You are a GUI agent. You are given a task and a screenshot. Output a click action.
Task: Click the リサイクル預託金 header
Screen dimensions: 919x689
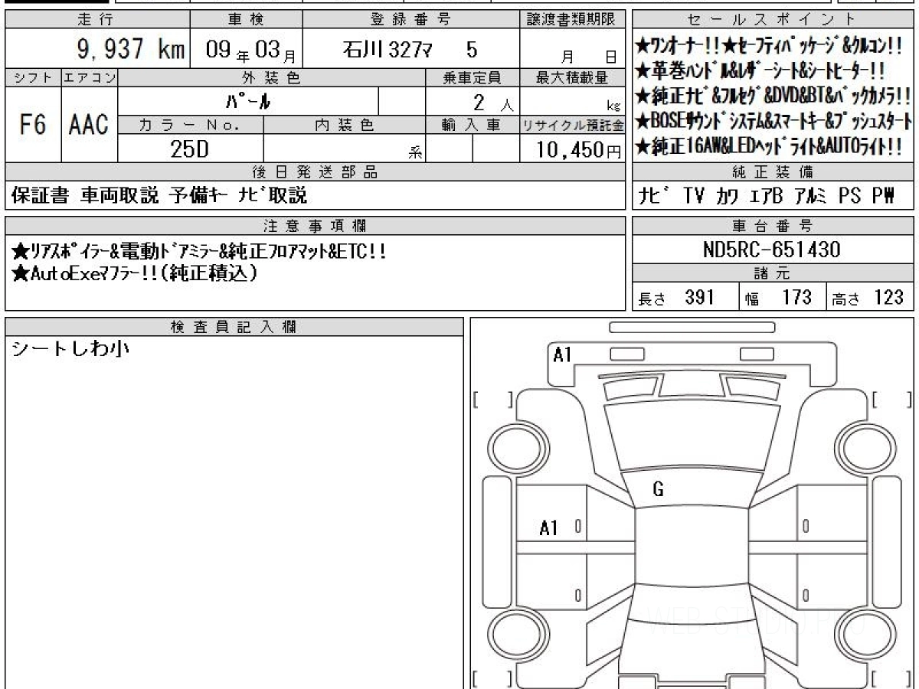click(x=572, y=125)
